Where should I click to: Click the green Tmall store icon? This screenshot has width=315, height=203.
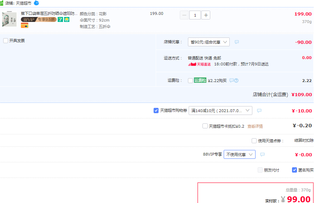(1, 3)
